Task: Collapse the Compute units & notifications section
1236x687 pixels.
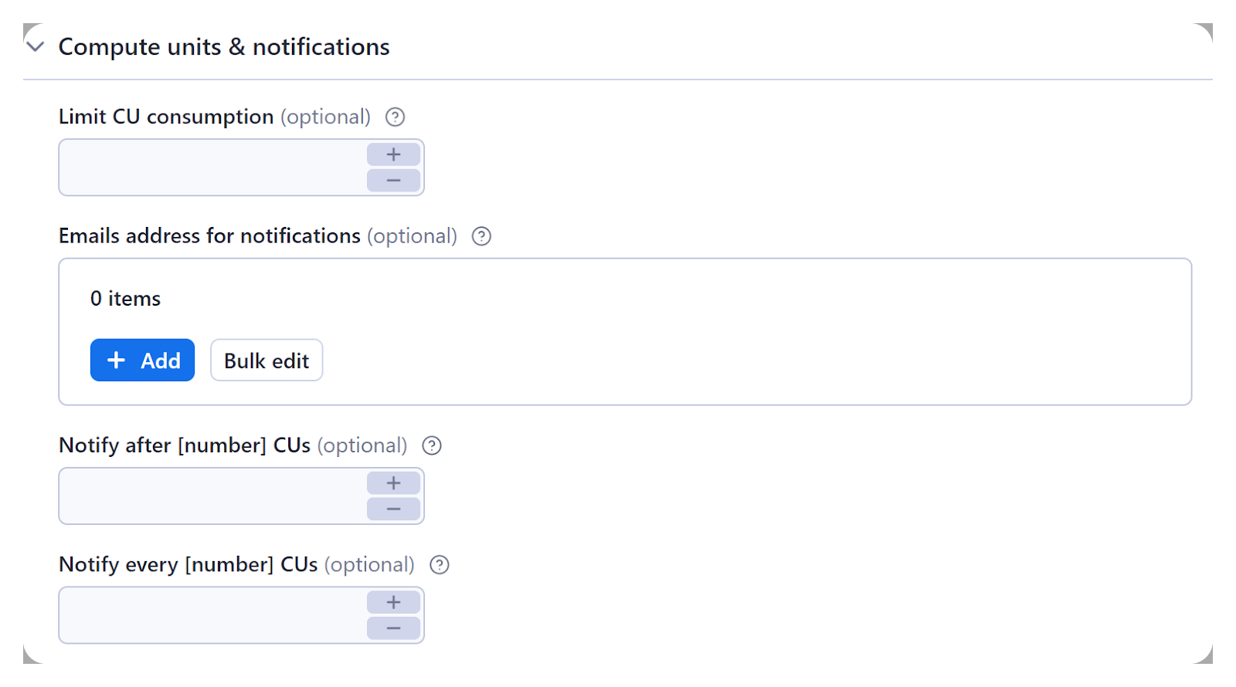Action: click(33, 46)
